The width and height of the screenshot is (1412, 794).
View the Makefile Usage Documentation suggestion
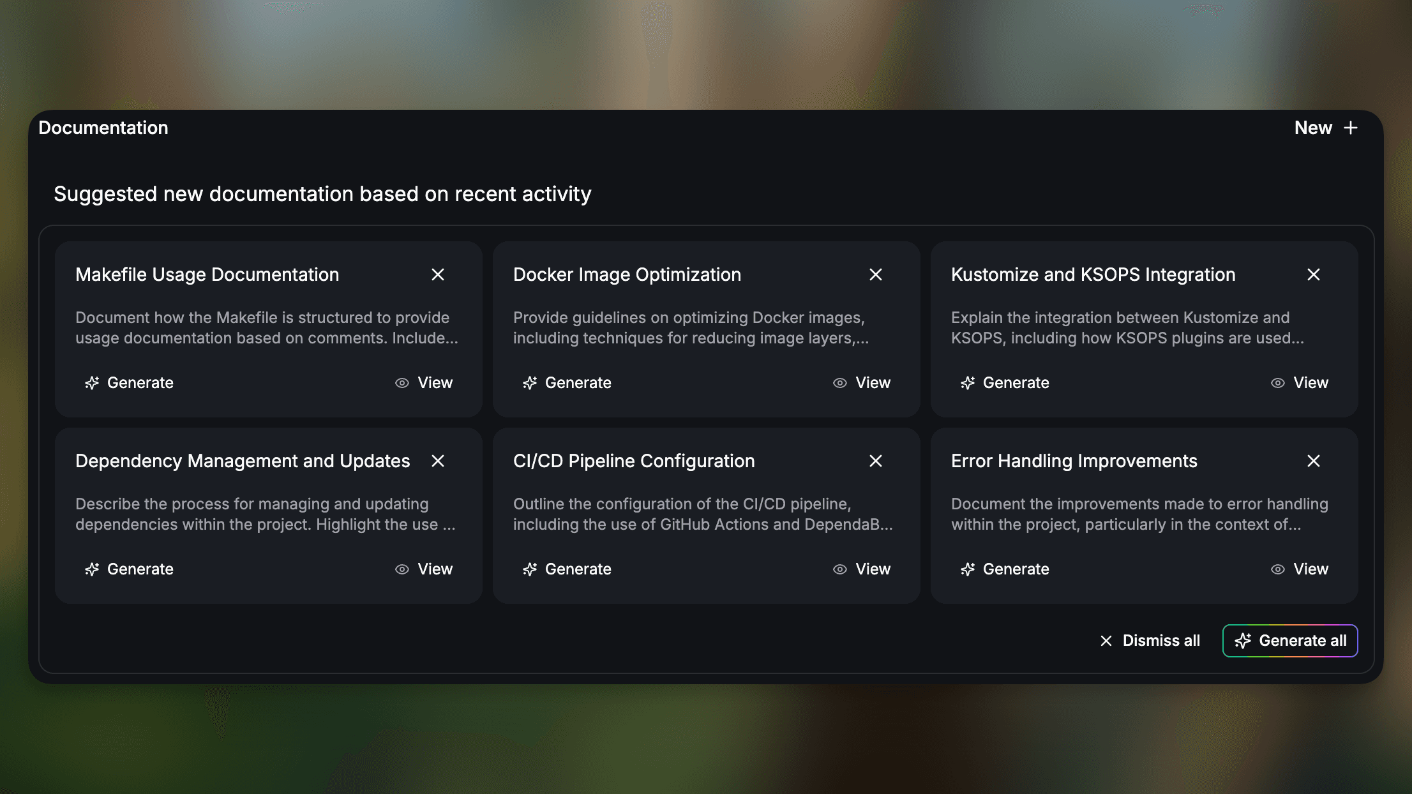click(434, 383)
